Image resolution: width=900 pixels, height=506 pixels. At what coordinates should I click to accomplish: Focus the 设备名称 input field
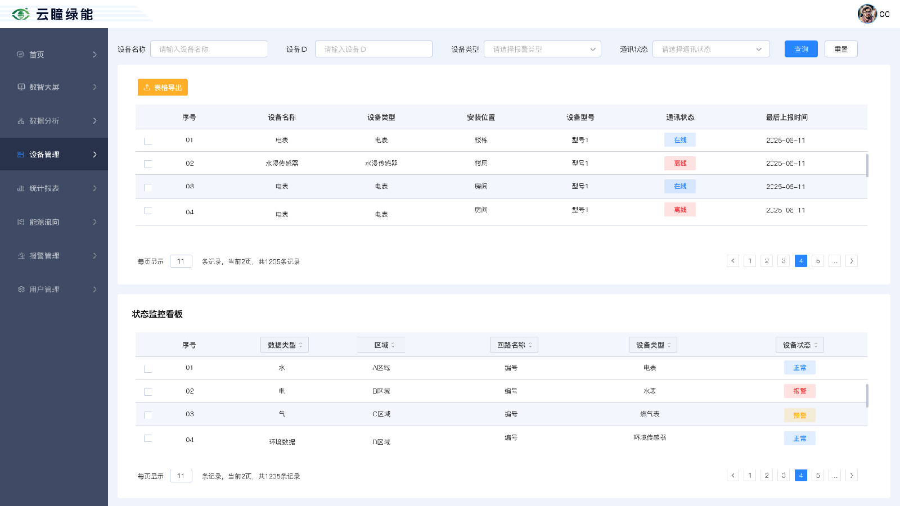coord(209,49)
